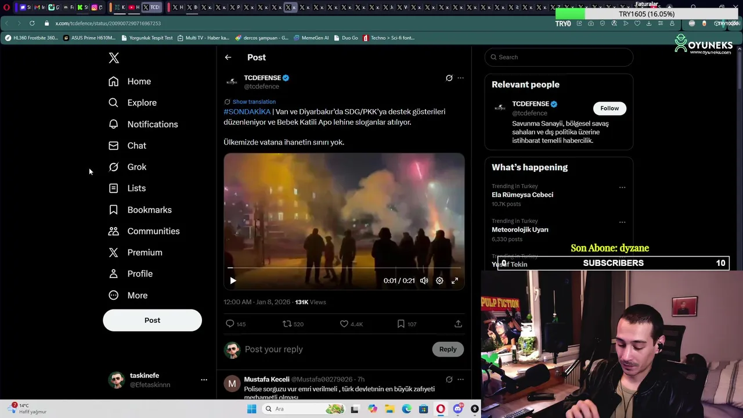
Task: Click Show translation link
Action: point(254,102)
